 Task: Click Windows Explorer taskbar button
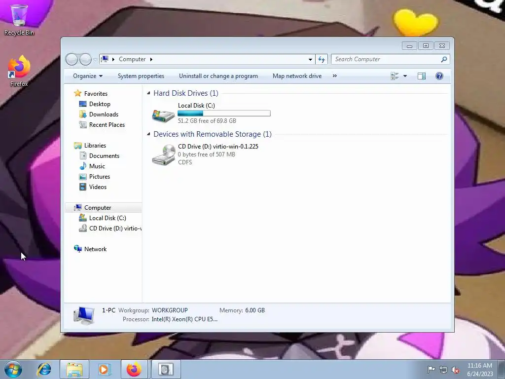pyautogui.click(x=74, y=369)
